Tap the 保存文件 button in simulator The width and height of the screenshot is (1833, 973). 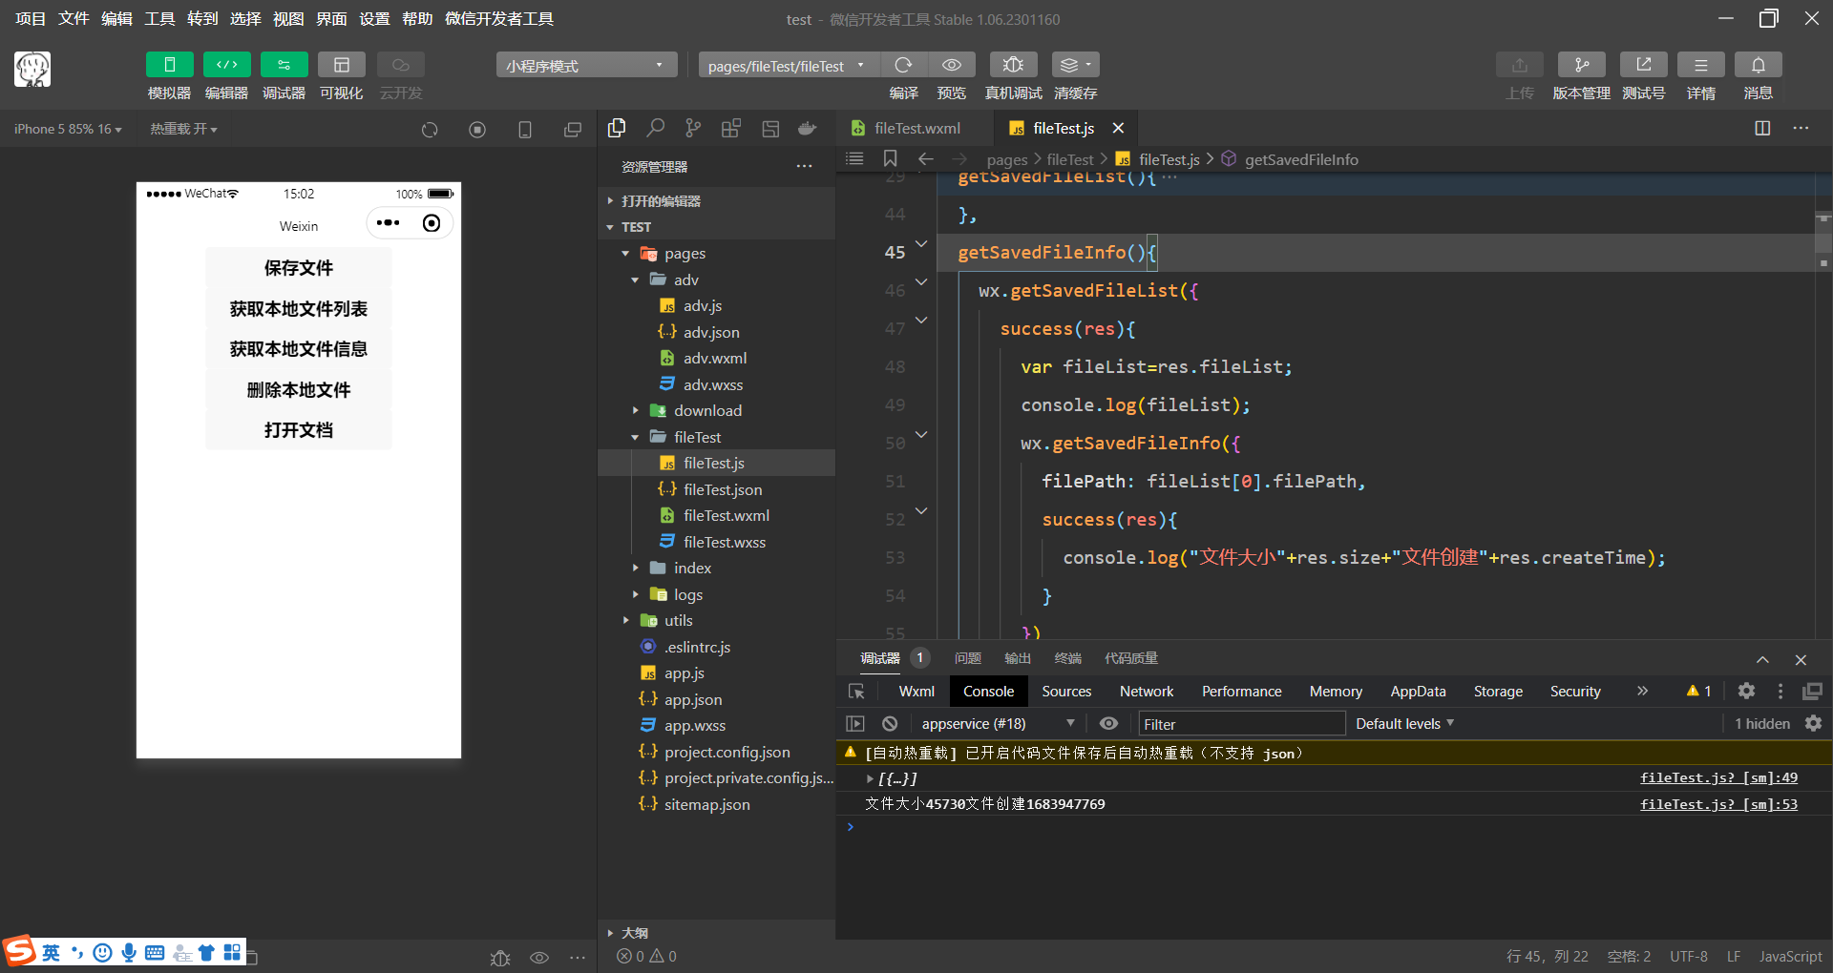click(x=299, y=268)
